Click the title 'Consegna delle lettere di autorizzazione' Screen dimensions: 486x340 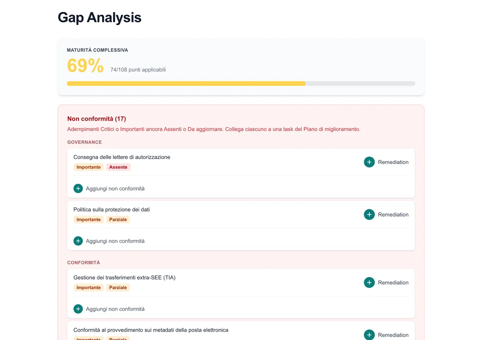[122, 157]
